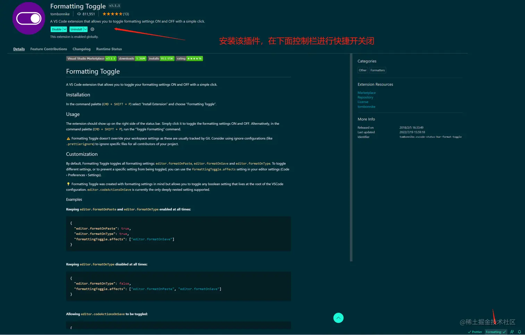Click the scroll-to-top round arrow button
This screenshot has width=525, height=335.
(338, 318)
